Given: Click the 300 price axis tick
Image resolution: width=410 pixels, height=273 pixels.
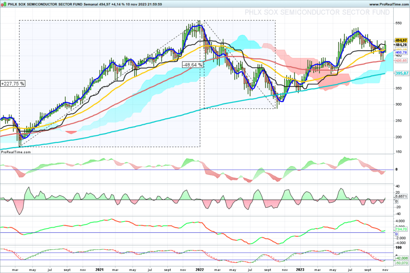Looking at the screenshot, I should point(398,104).
